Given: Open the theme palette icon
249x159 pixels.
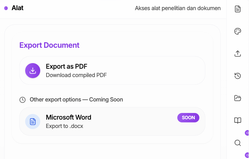Looking at the screenshot, I should [x=237, y=31].
